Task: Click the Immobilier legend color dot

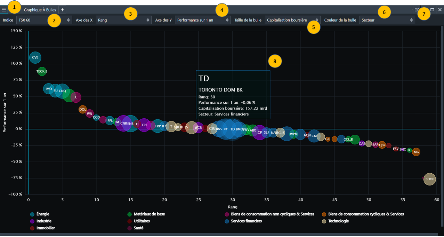Action: coord(32,228)
